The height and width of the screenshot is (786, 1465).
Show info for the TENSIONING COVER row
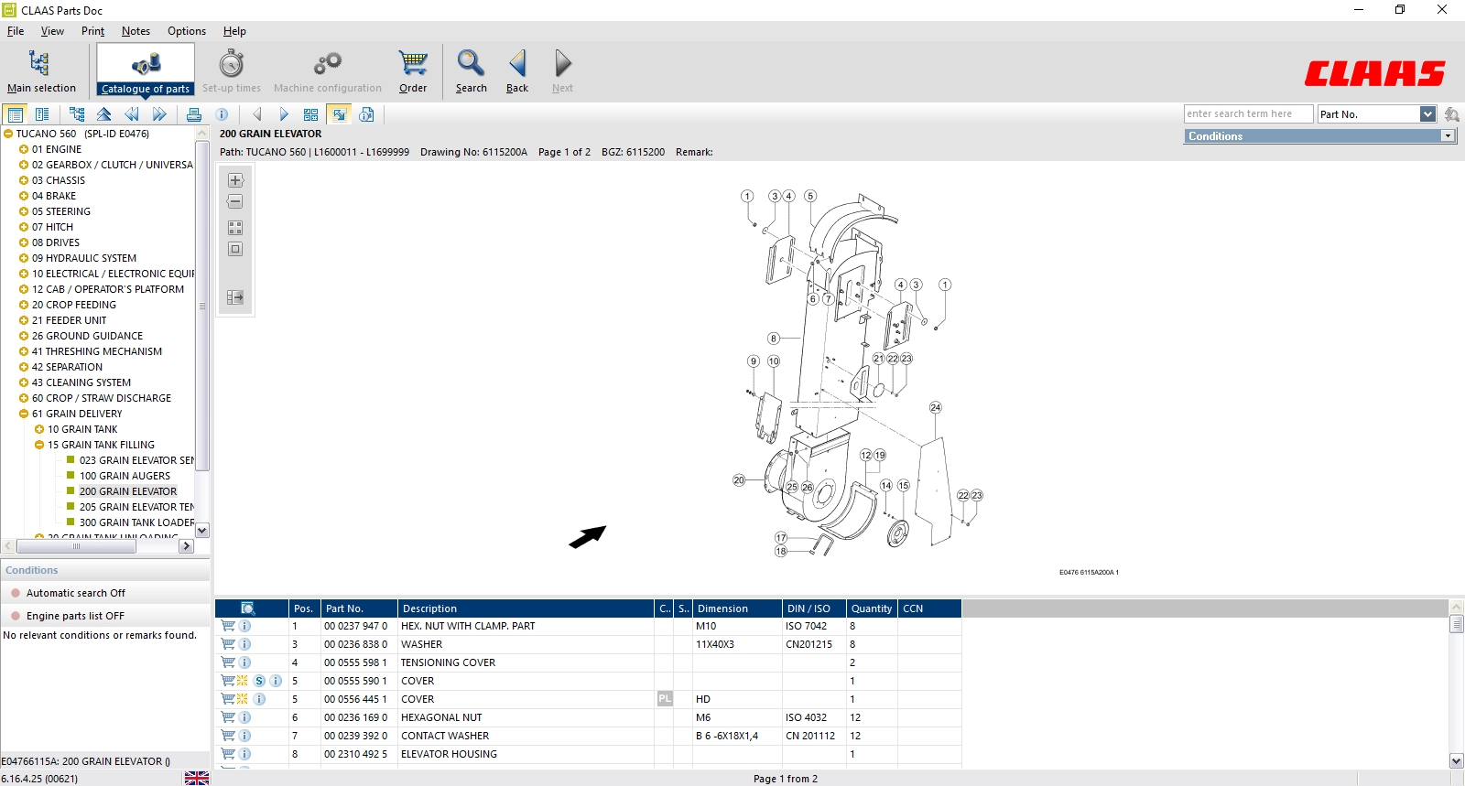244,662
